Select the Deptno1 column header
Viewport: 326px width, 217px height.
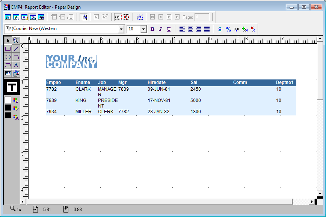285,82
